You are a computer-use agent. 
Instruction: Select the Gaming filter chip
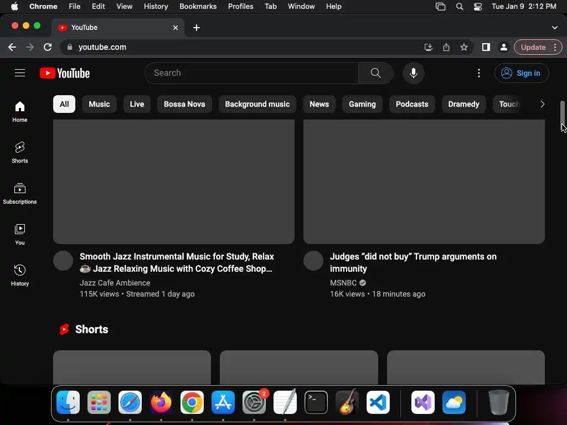[362, 104]
